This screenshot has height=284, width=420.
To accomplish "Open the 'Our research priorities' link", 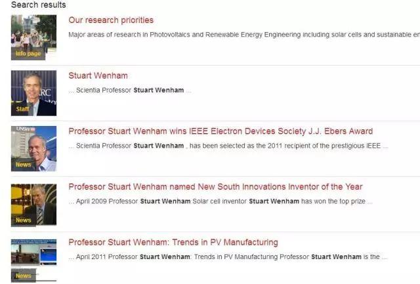I will tap(111, 20).
